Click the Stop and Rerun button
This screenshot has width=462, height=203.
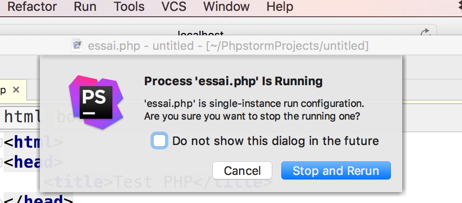click(336, 170)
